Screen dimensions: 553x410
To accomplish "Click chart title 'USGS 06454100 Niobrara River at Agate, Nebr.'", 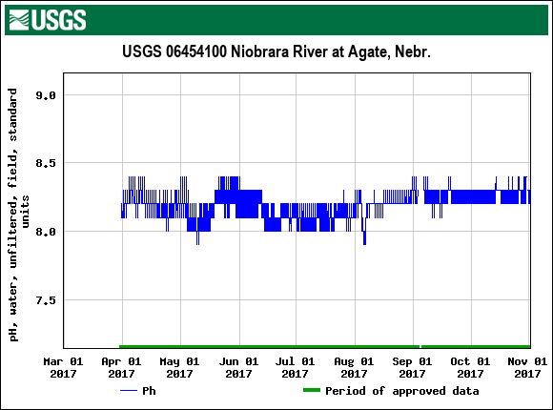I will pyautogui.click(x=276, y=51).
